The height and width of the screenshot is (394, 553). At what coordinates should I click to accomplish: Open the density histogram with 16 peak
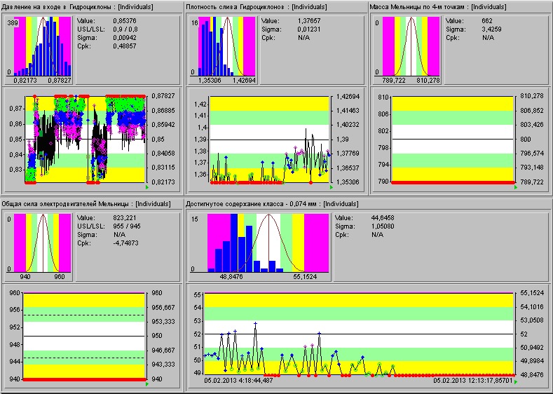pyautogui.click(x=225, y=46)
